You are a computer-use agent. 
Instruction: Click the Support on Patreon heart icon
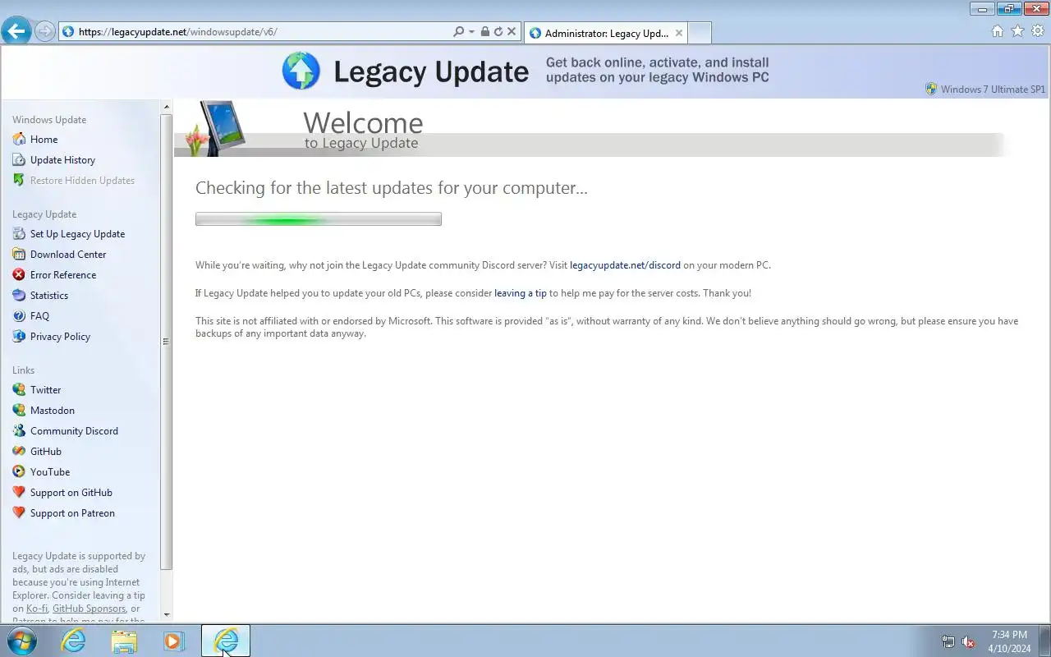click(x=19, y=512)
